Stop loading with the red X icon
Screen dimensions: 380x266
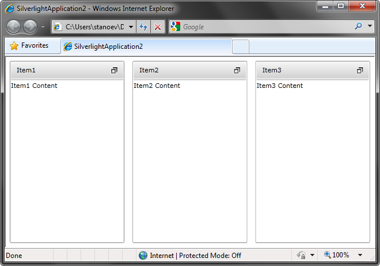tap(158, 26)
